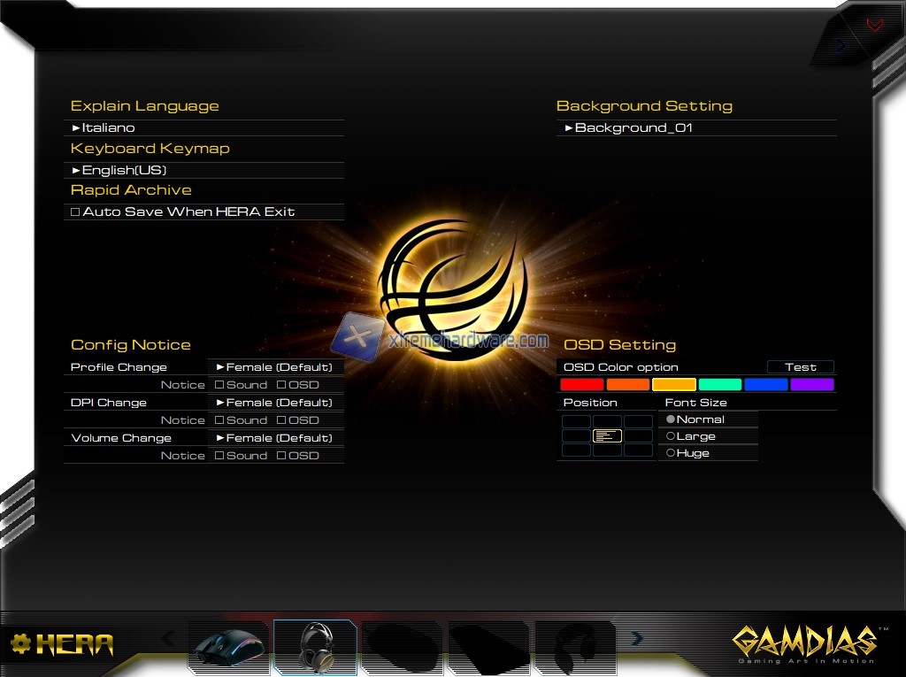Click the red down-chevron icon at top right

(x=874, y=25)
